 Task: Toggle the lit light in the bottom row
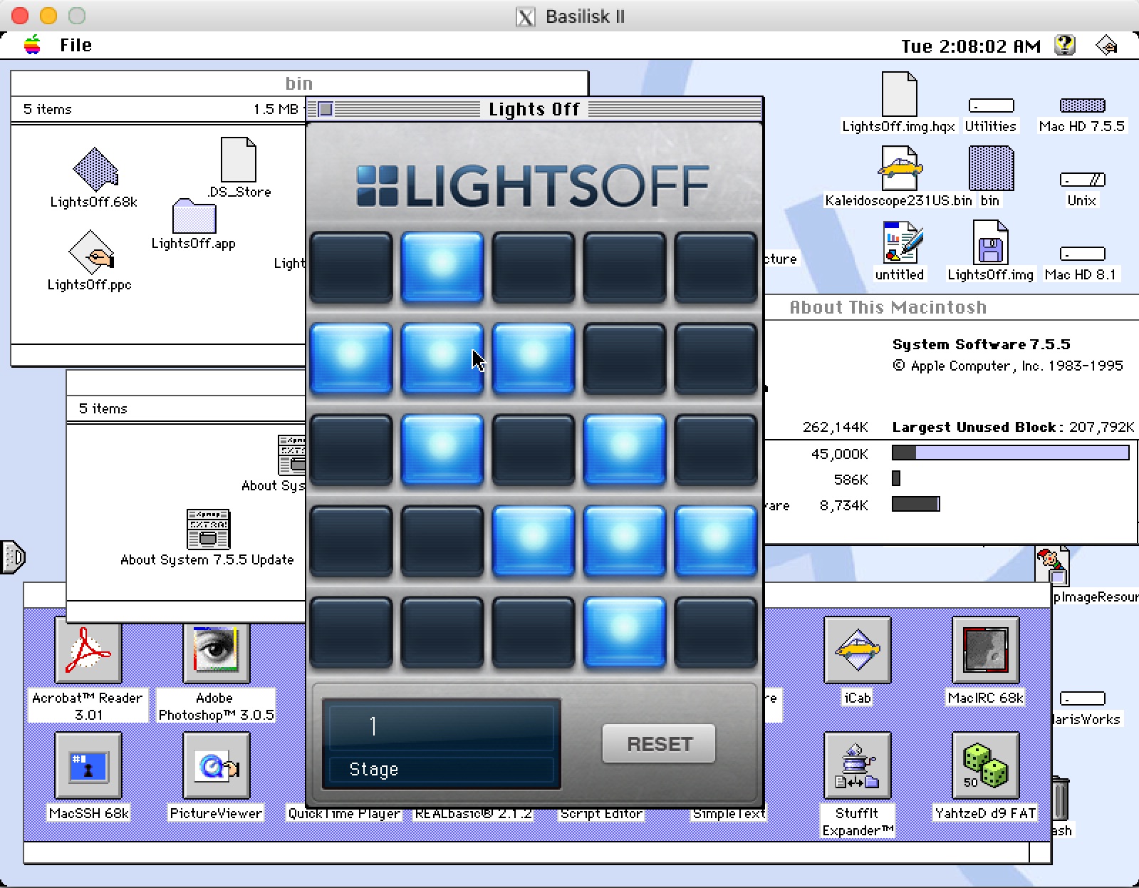pyautogui.click(x=625, y=631)
